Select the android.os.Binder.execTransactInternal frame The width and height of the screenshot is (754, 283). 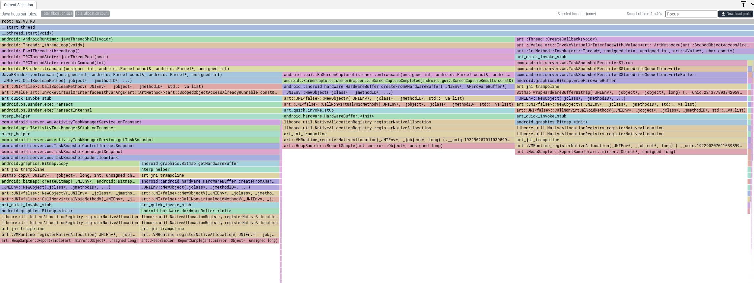(x=141, y=110)
